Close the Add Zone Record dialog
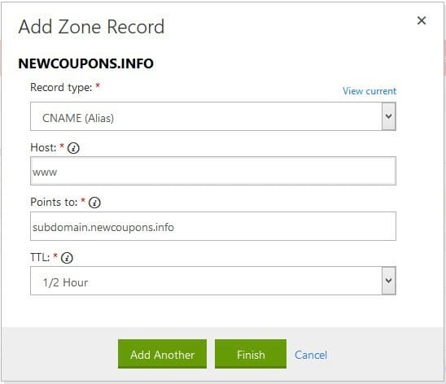 click(422, 20)
